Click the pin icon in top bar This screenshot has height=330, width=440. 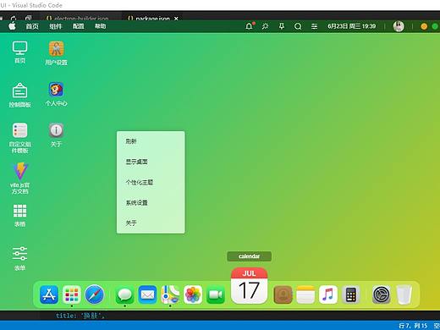(x=282, y=26)
